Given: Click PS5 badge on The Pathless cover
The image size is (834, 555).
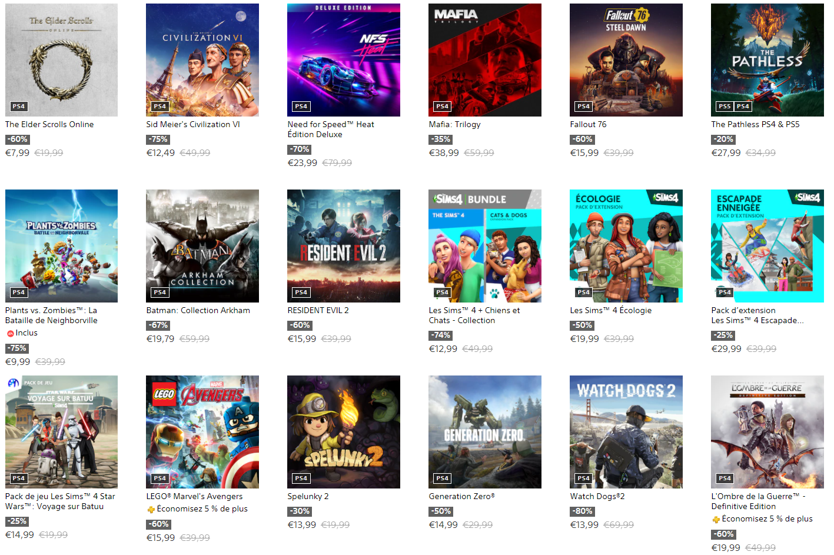Looking at the screenshot, I should pos(725,107).
